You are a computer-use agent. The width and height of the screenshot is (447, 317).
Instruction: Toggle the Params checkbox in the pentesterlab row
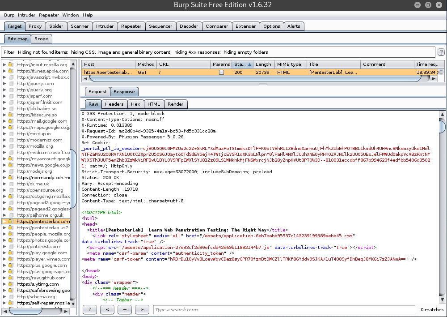point(221,72)
